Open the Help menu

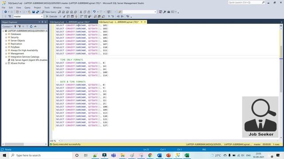tap(67, 8)
